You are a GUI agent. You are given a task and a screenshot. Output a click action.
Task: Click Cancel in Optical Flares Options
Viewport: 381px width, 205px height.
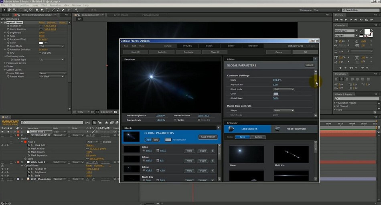(x=279, y=52)
